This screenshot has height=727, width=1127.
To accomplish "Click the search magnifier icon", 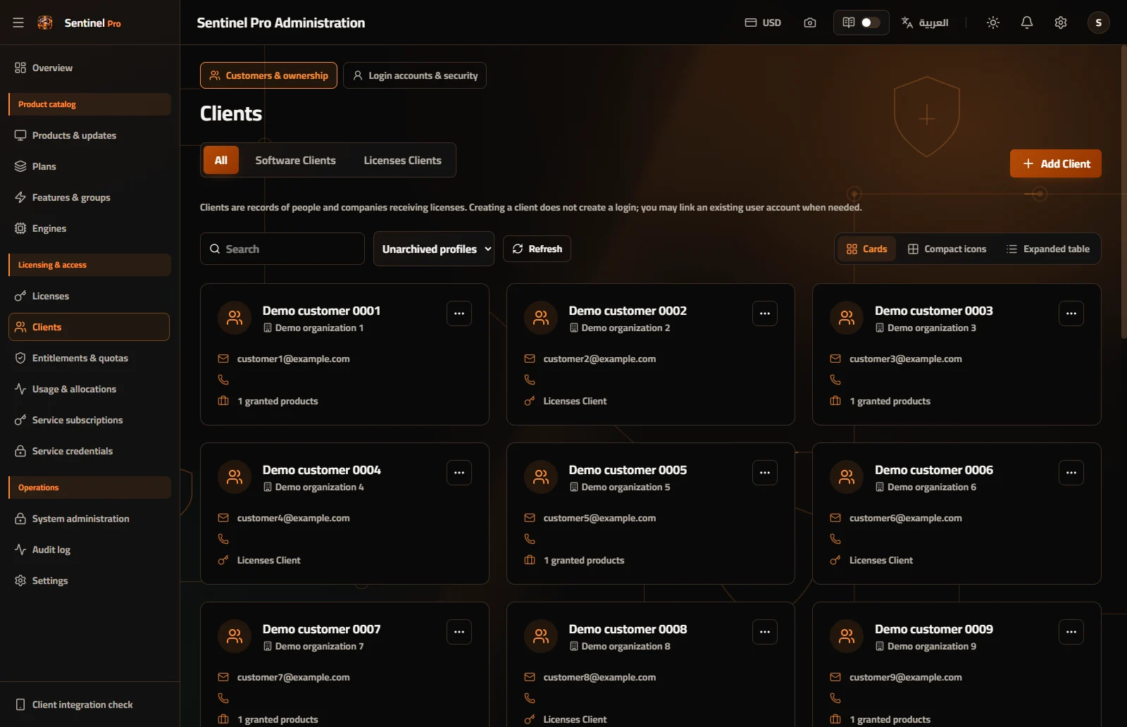I will tap(215, 249).
